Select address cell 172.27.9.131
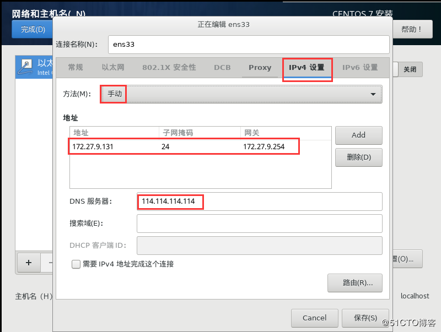Viewport: 441px width, 332px height. (93, 146)
